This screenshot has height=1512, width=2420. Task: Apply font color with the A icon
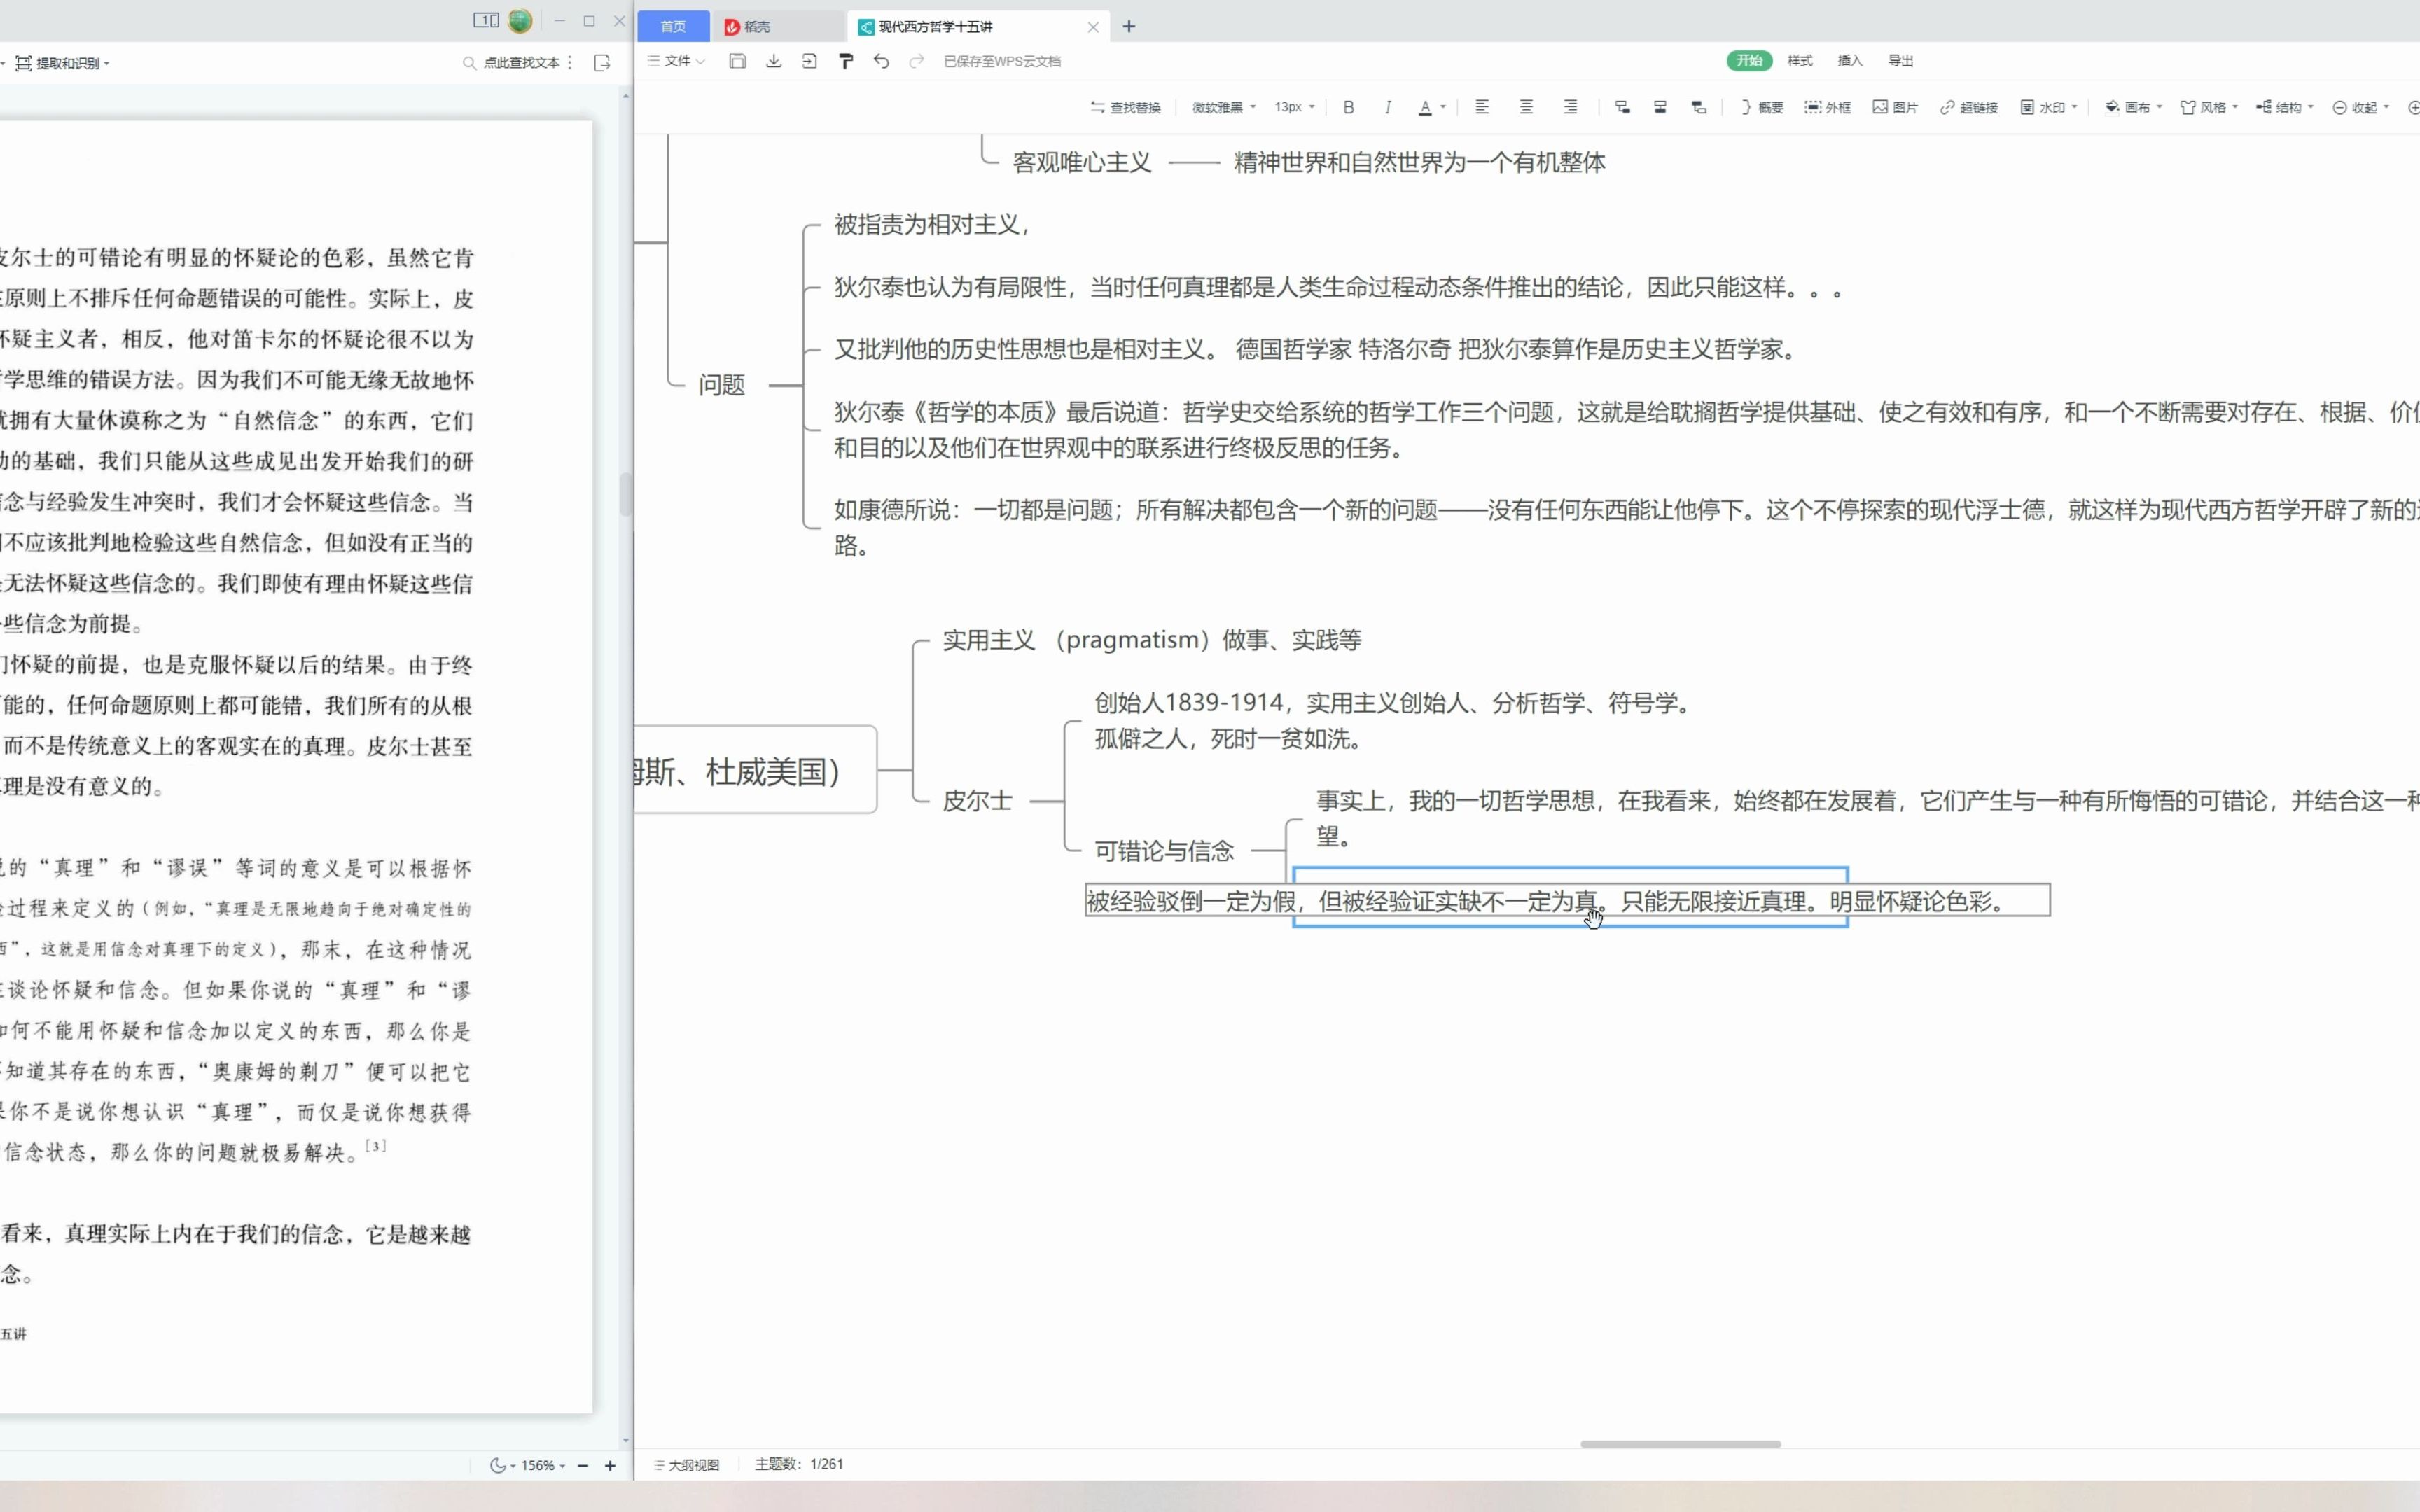tap(1425, 107)
